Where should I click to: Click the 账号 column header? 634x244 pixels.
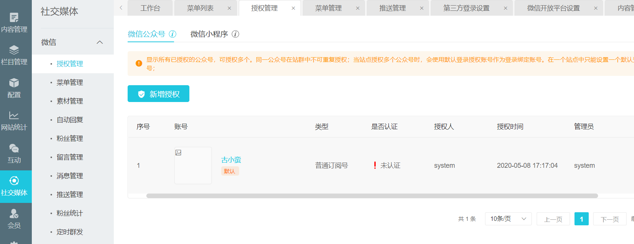coord(181,127)
